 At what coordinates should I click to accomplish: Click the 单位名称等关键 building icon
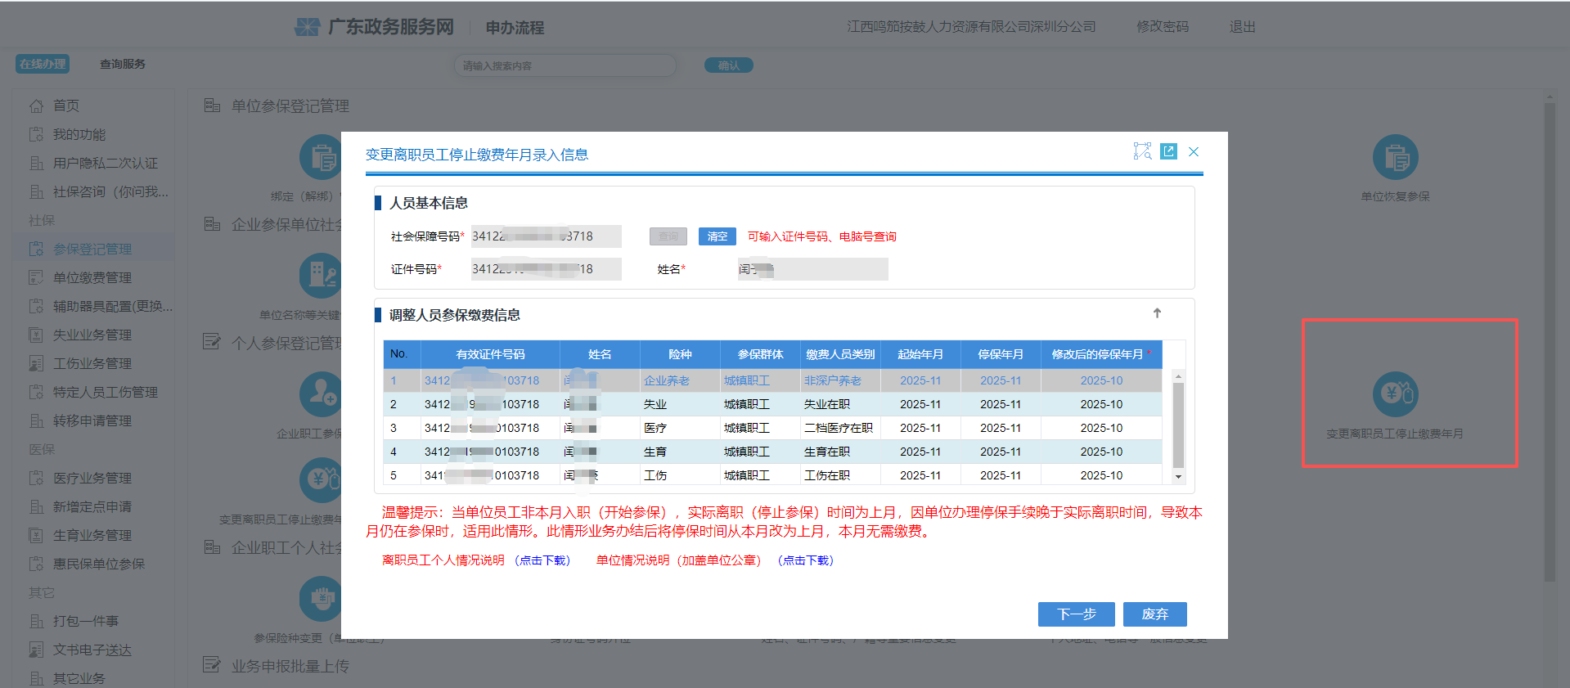pos(321,276)
